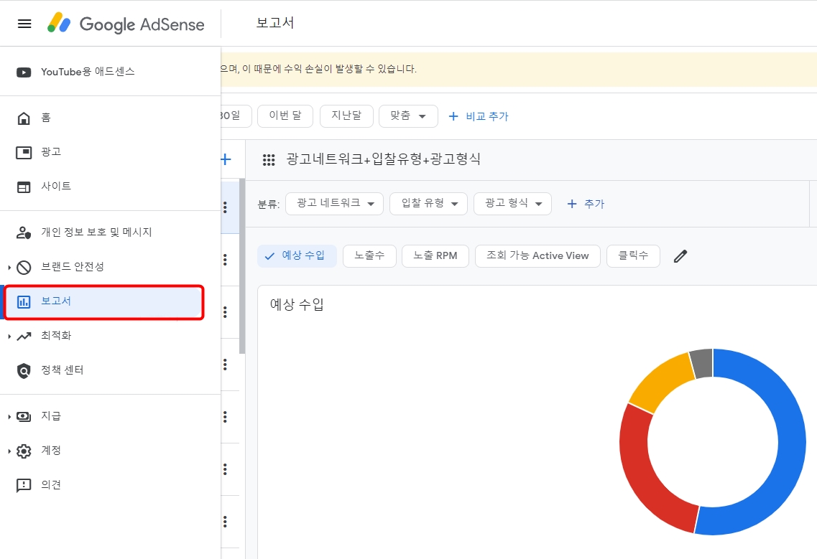Toggle the 노출수 metric chip
This screenshot has width=817, height=559.
click(369, 256)
